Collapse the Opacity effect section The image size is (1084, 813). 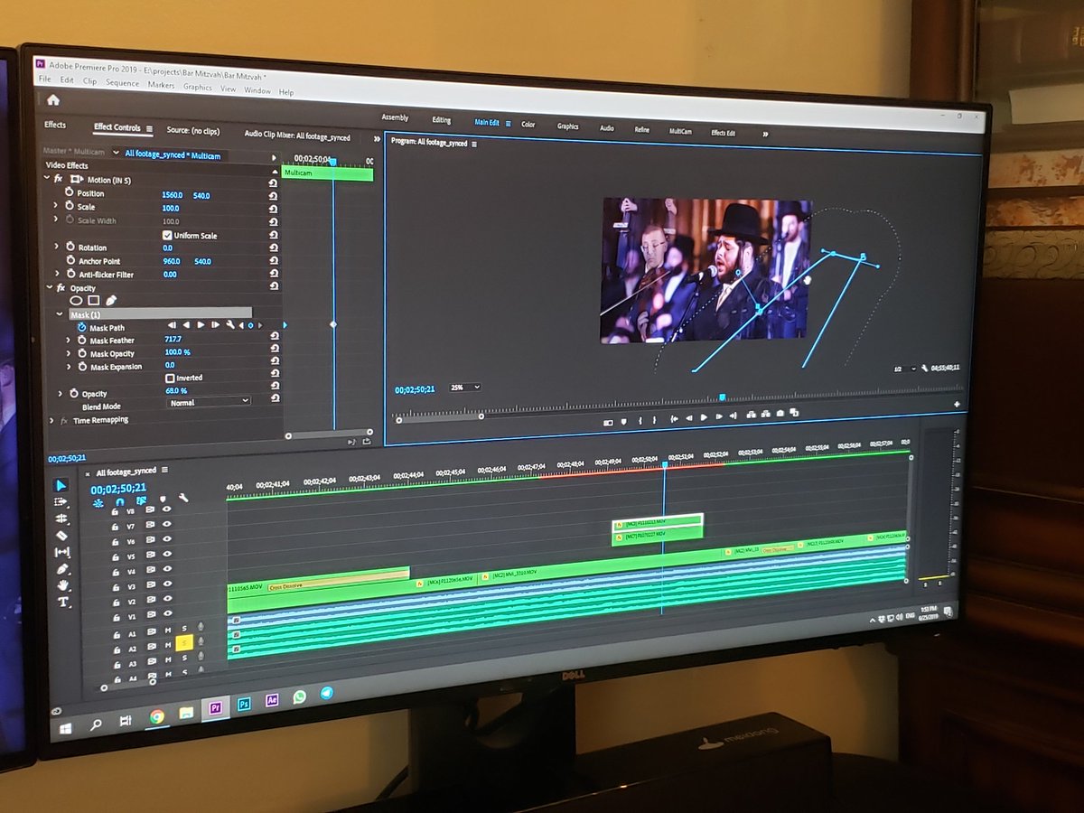51,288
